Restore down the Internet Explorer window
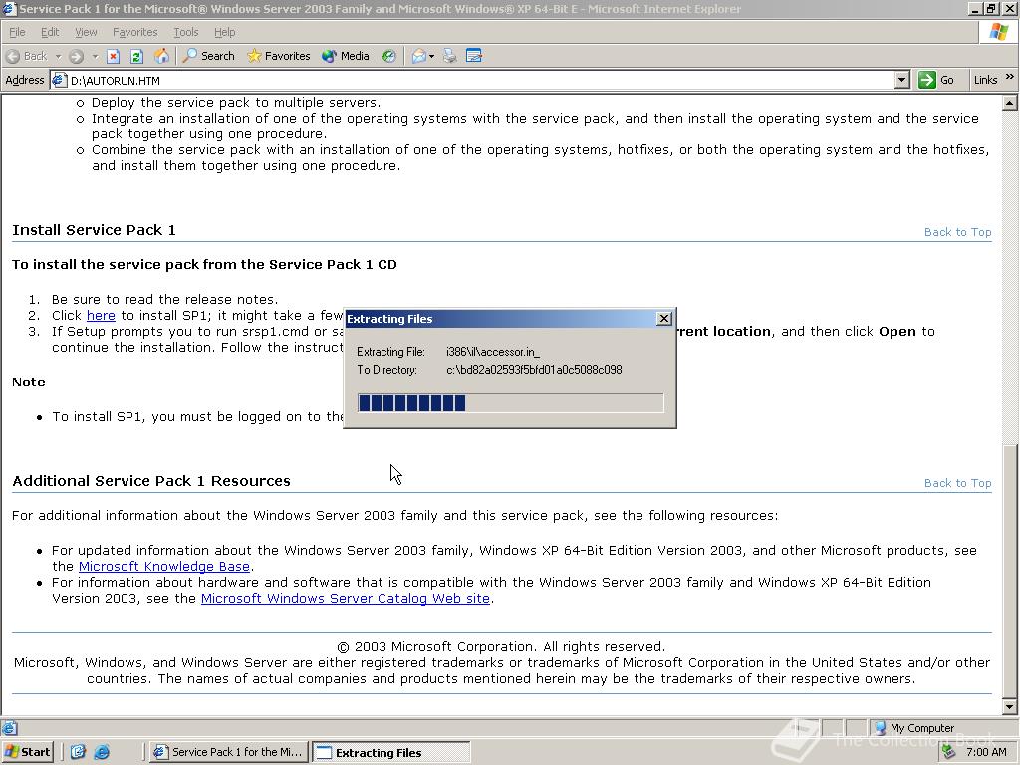This screenshot has width=1020, height=765. click(990, 8)
